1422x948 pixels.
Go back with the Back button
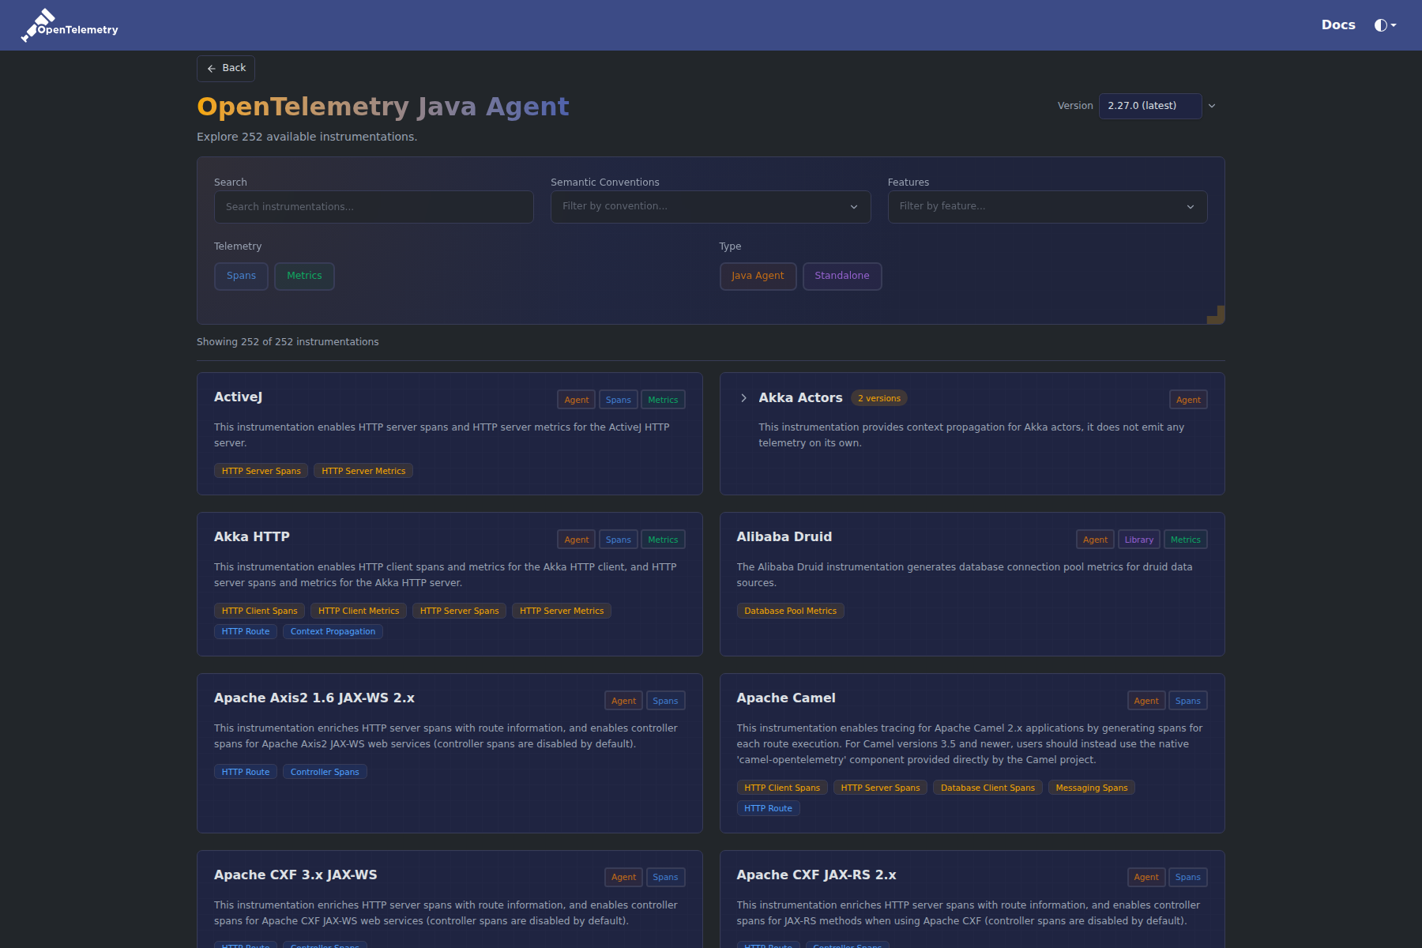(226, 69)
